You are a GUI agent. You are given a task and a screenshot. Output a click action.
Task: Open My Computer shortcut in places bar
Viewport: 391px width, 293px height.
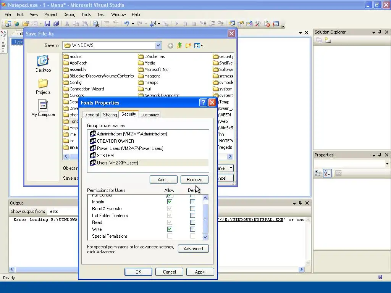pyautogui.click(x=43, y=108)
